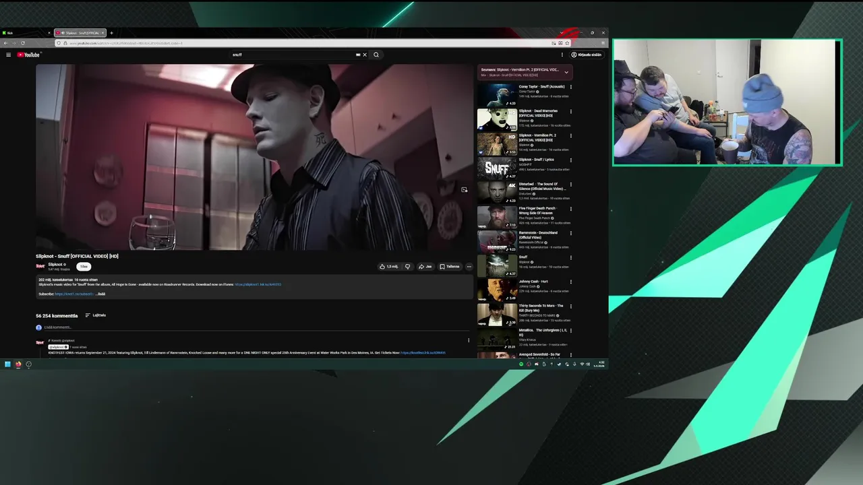Open more options for Snuff / Lyrics video
This screenshot has width=863, height=485.
[x=571, y=160]
